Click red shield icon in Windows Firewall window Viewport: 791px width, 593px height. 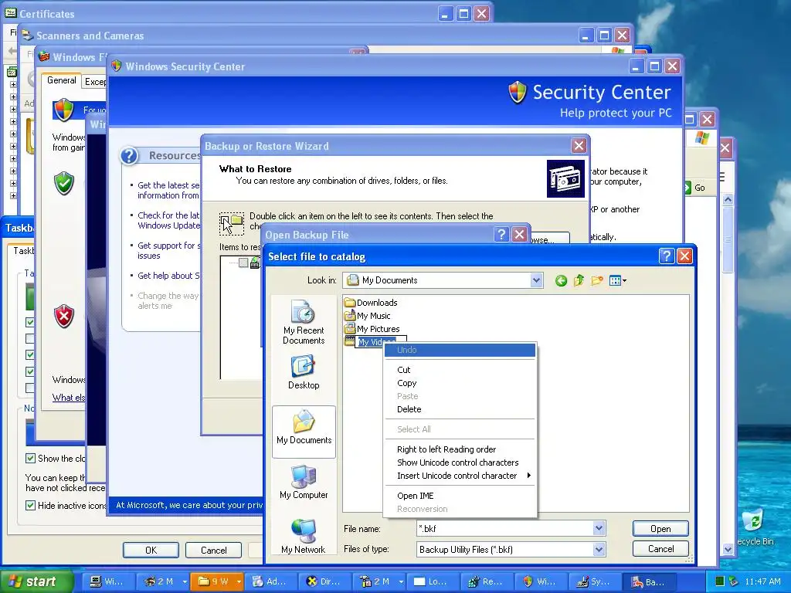(x=64, y=316)
